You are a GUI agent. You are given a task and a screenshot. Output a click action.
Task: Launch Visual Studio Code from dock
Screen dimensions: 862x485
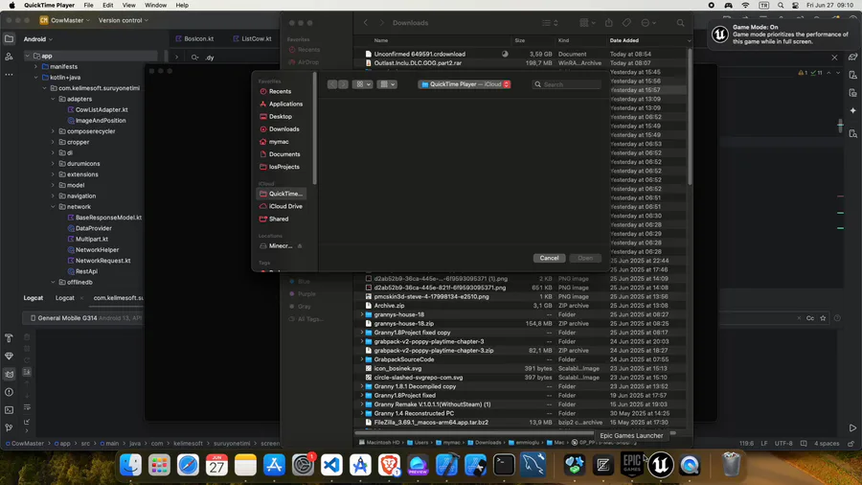tap(331, 465)
